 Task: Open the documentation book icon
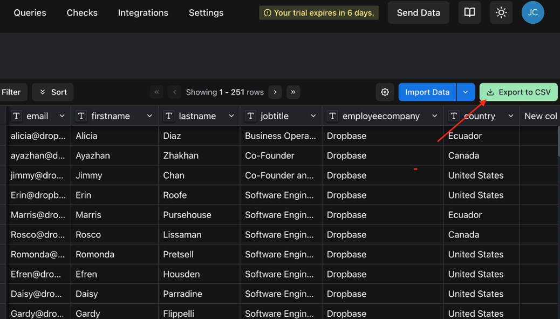pos(469,12)
